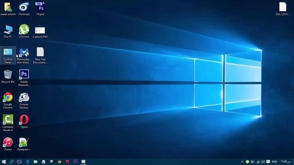294x165 pixels.
Task: Select the Recycle Bin icon
Action: (8, 77)
